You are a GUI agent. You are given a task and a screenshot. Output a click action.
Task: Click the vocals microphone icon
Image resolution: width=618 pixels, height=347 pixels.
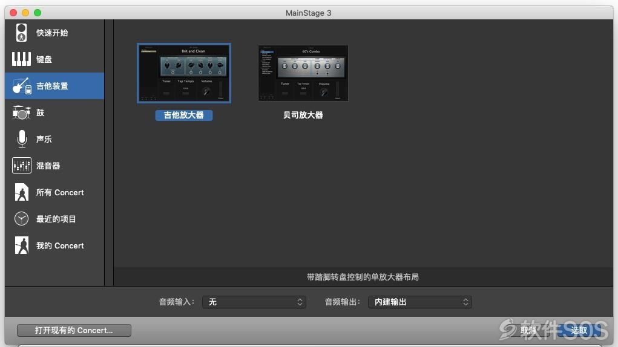(22, 139)
